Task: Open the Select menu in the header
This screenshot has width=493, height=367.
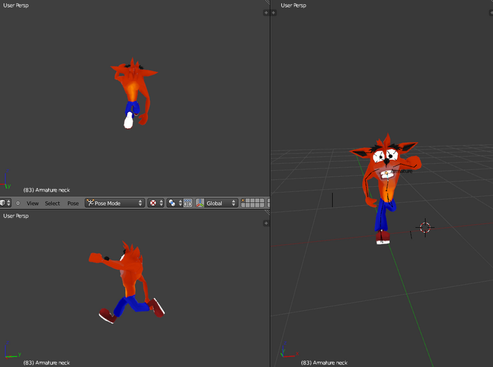Action: click(52, 203)
